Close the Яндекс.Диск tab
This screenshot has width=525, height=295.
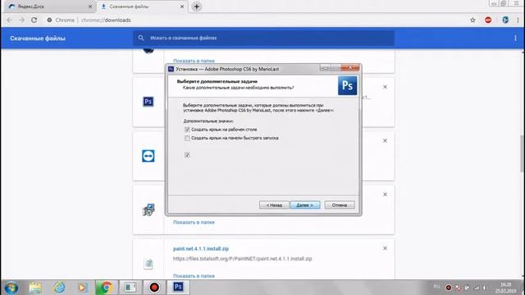pos(90,7)
